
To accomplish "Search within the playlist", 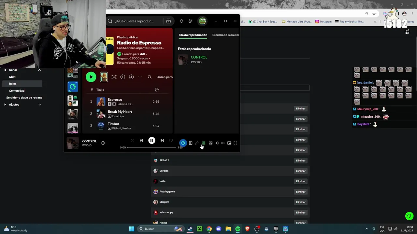I will [150, 77].
